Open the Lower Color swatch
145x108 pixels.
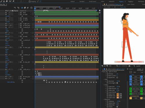pos(118,98)
